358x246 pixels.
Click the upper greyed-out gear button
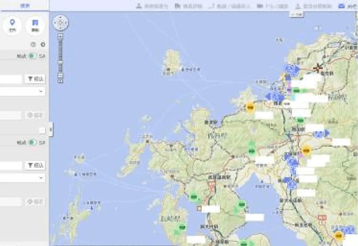(x=35, y=115)
